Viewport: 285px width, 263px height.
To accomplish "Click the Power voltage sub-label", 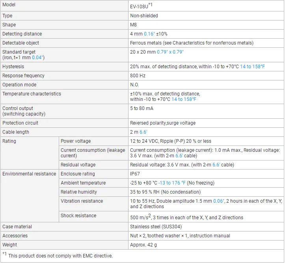I will coord(76,141).
